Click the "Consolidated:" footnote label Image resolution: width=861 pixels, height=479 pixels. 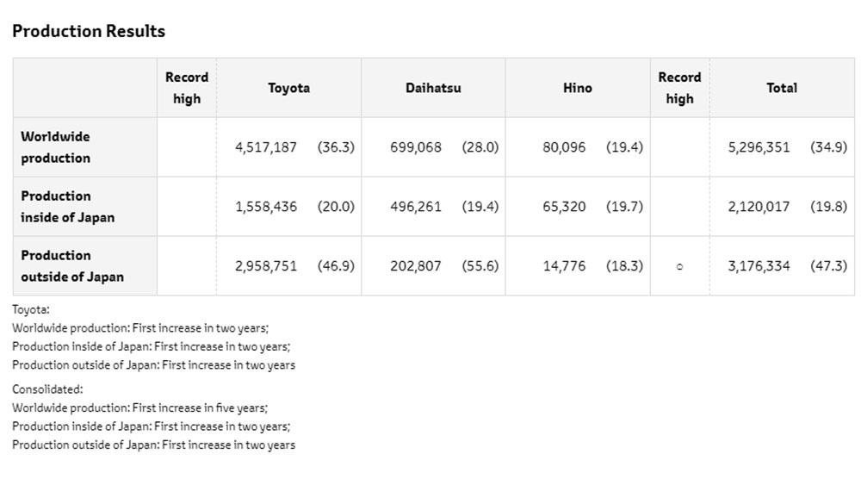48,389
